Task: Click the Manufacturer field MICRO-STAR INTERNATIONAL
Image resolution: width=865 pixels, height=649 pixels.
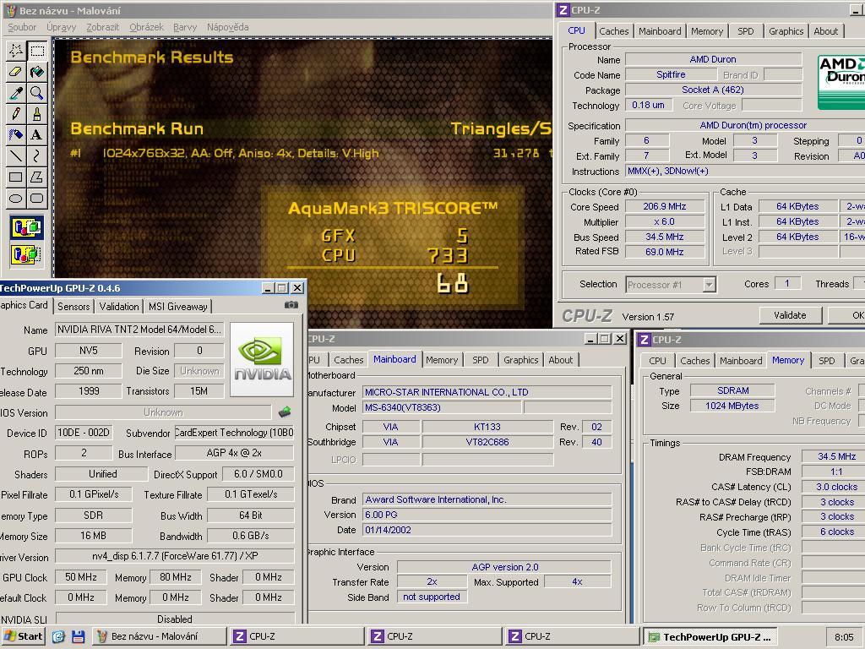Action: pyautogui.click(x=487, y=392)
